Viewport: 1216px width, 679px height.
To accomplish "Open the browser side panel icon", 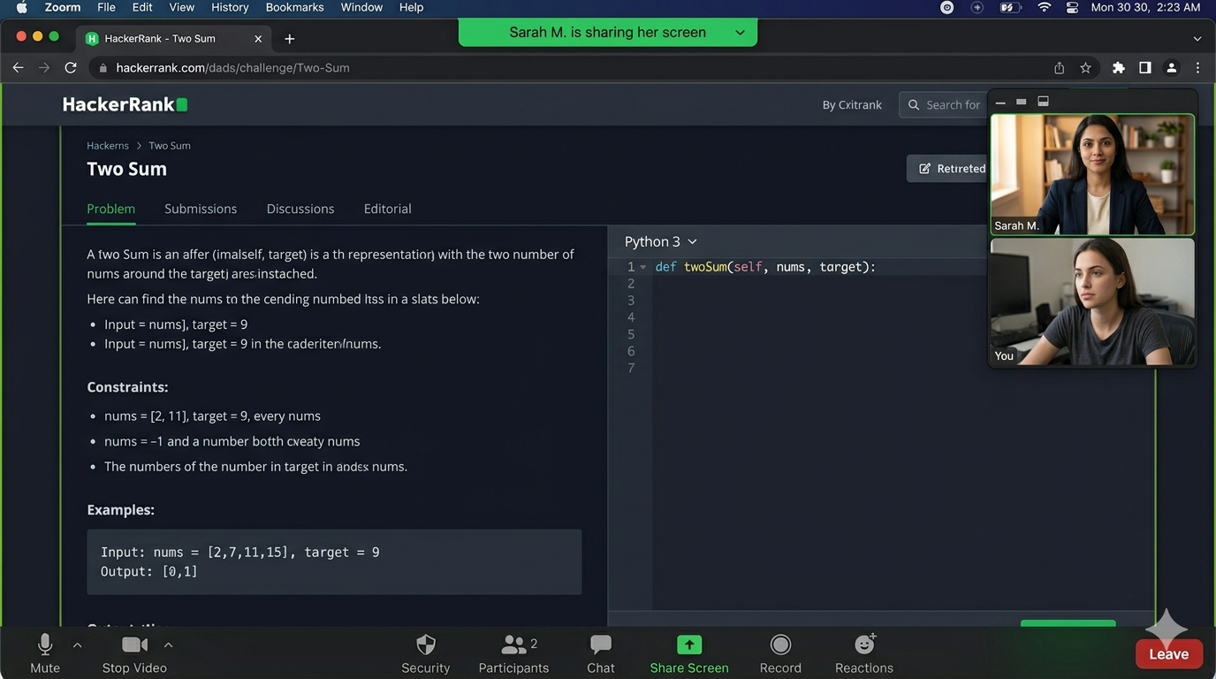I will (1144, 68).
